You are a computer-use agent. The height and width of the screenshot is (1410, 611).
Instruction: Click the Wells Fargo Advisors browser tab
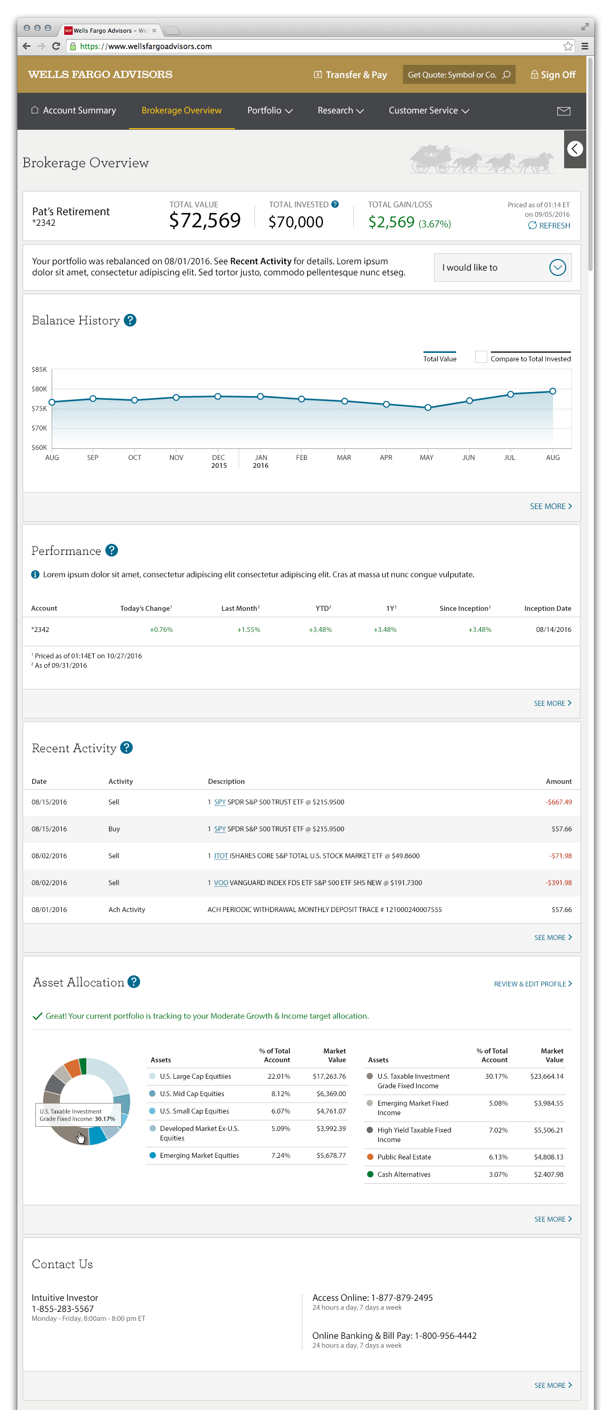pyautogui.click(x=110, y=31)
